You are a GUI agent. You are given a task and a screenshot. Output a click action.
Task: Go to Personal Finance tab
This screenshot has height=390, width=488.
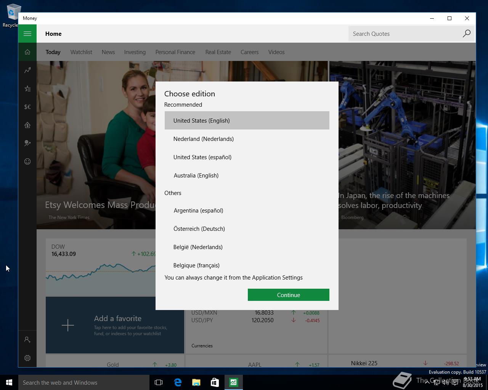(175, 52)
